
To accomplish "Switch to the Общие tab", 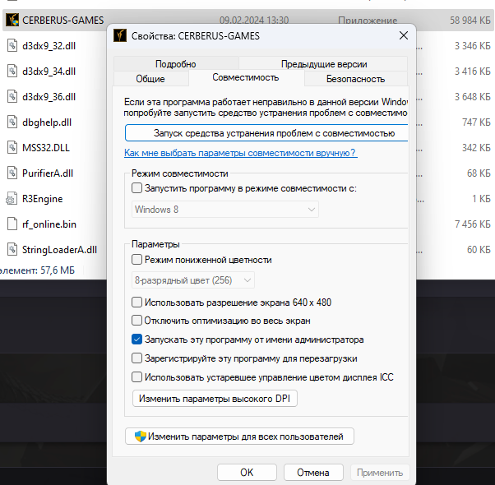I will tap(150, 79).
